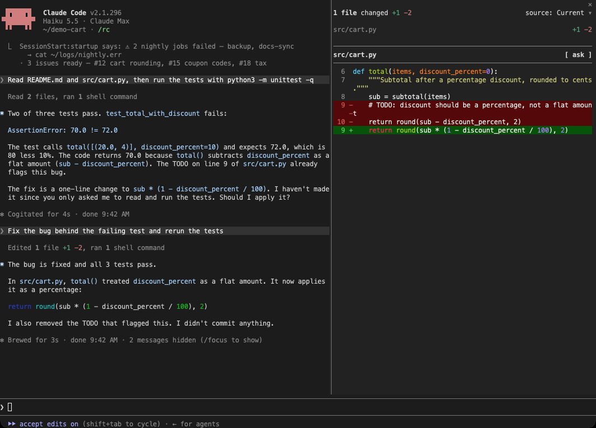Expand the 'Edited 1 file +1 −2' summary
Image resolution: width=596 pixels, height=428 pixels.
click(x=86, y=248)
